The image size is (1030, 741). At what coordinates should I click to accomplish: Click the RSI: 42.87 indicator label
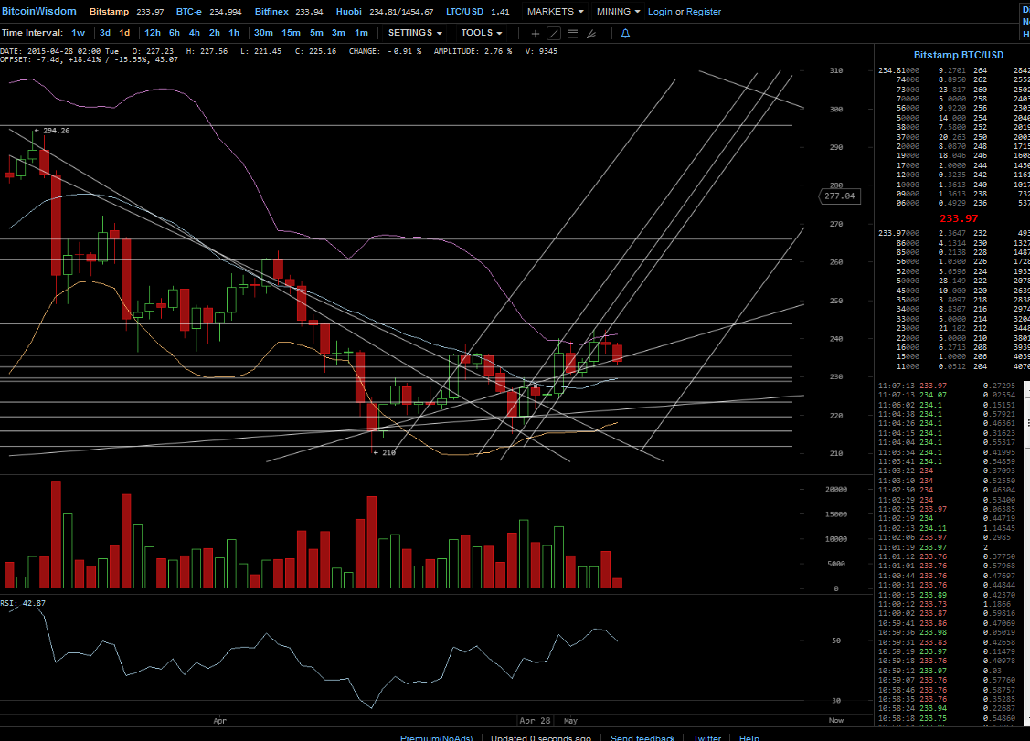[23, 603]
